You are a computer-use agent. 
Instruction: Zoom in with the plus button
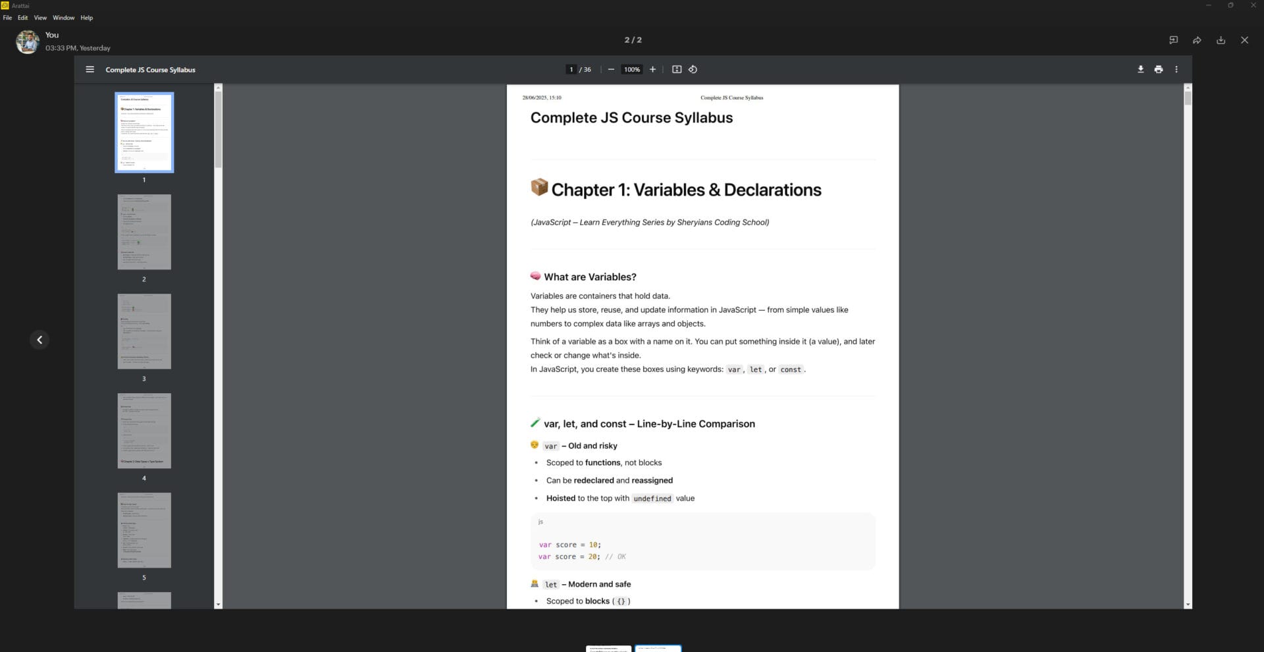click(652, 69)
